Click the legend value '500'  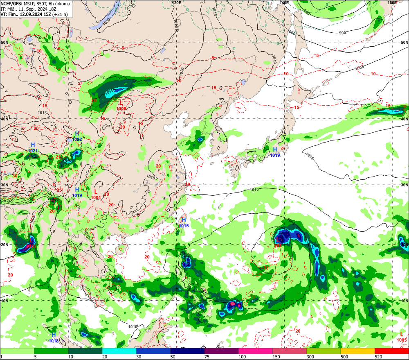click(344, 357)
